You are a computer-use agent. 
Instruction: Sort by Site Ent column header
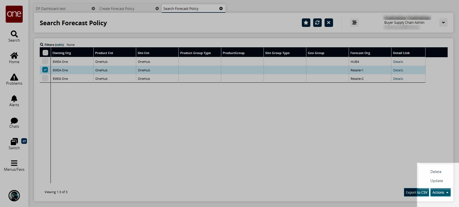point(157,53)
